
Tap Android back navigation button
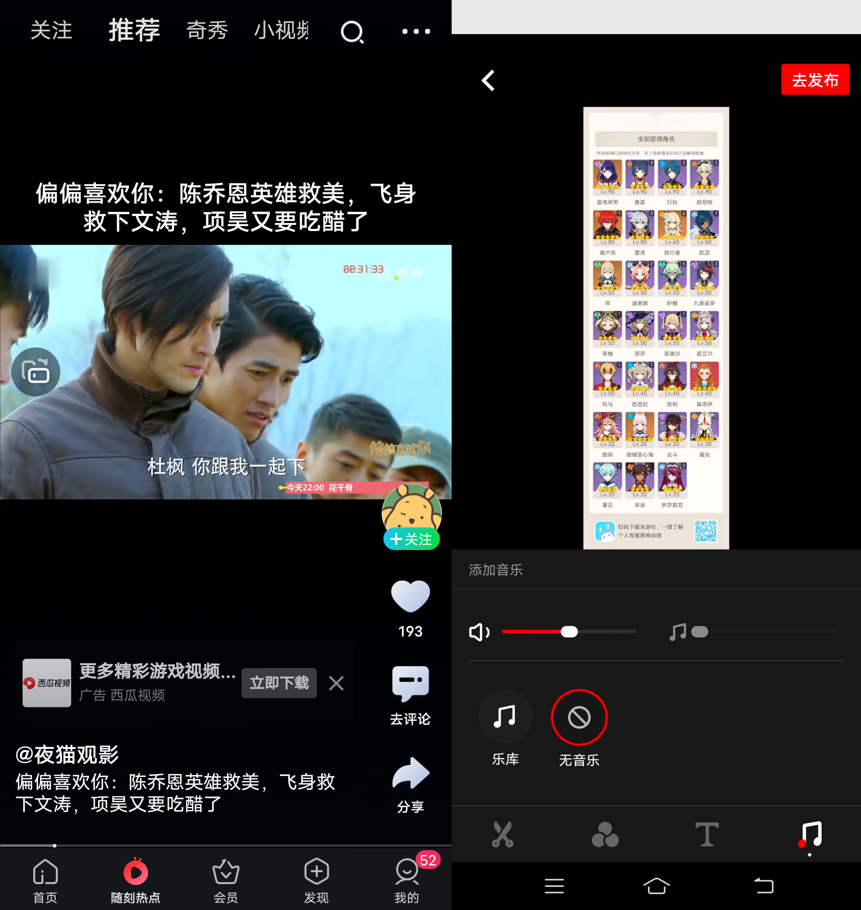[764, 886]
